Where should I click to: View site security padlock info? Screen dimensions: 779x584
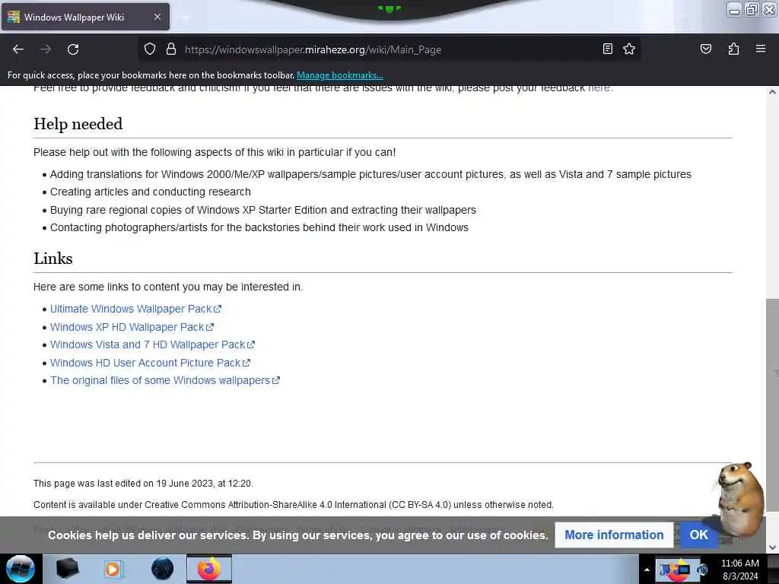coord(171,49)
